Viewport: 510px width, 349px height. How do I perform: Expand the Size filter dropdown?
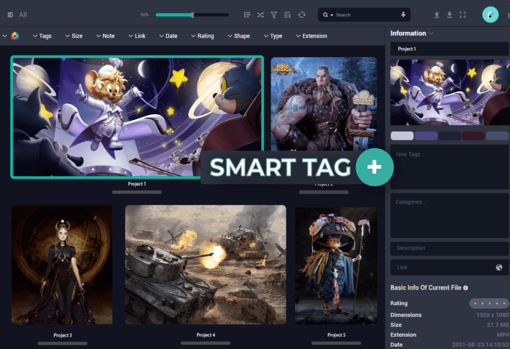tap(74, 36)
